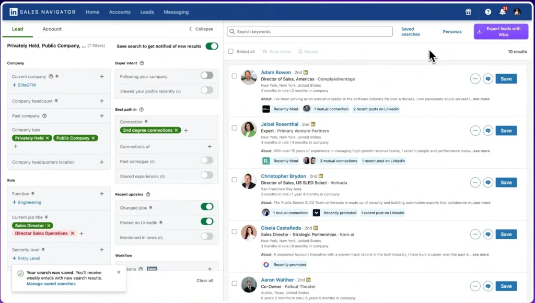Open more options for Christopher Brydon

(x=475, y=182)
